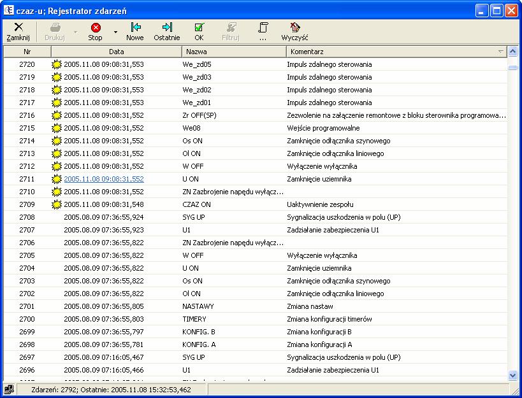
Task: Maximize the Rejestrator zdarzeń window
Action: click(x=497, y=11)
